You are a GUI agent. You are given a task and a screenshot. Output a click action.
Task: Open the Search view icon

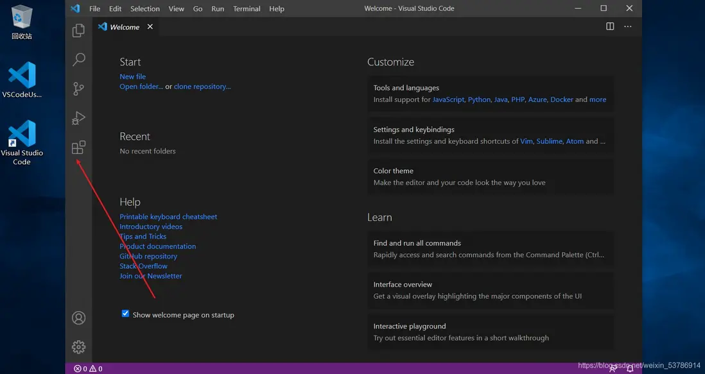78,60
